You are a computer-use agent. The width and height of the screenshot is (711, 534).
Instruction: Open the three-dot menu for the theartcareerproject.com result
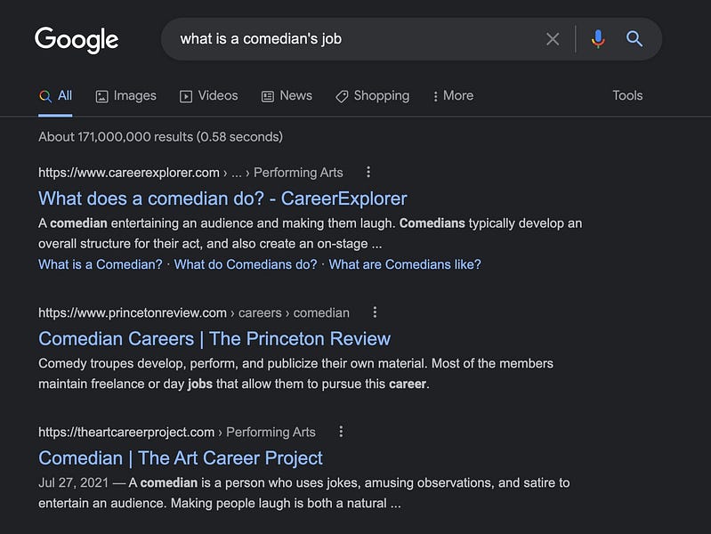pos(341,432)
